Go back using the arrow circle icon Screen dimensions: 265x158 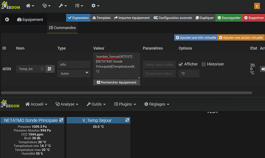point(7,20)
